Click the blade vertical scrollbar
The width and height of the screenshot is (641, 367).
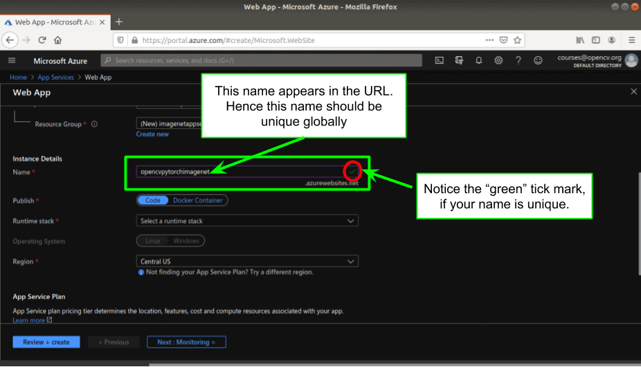click(x=639, y=224)
